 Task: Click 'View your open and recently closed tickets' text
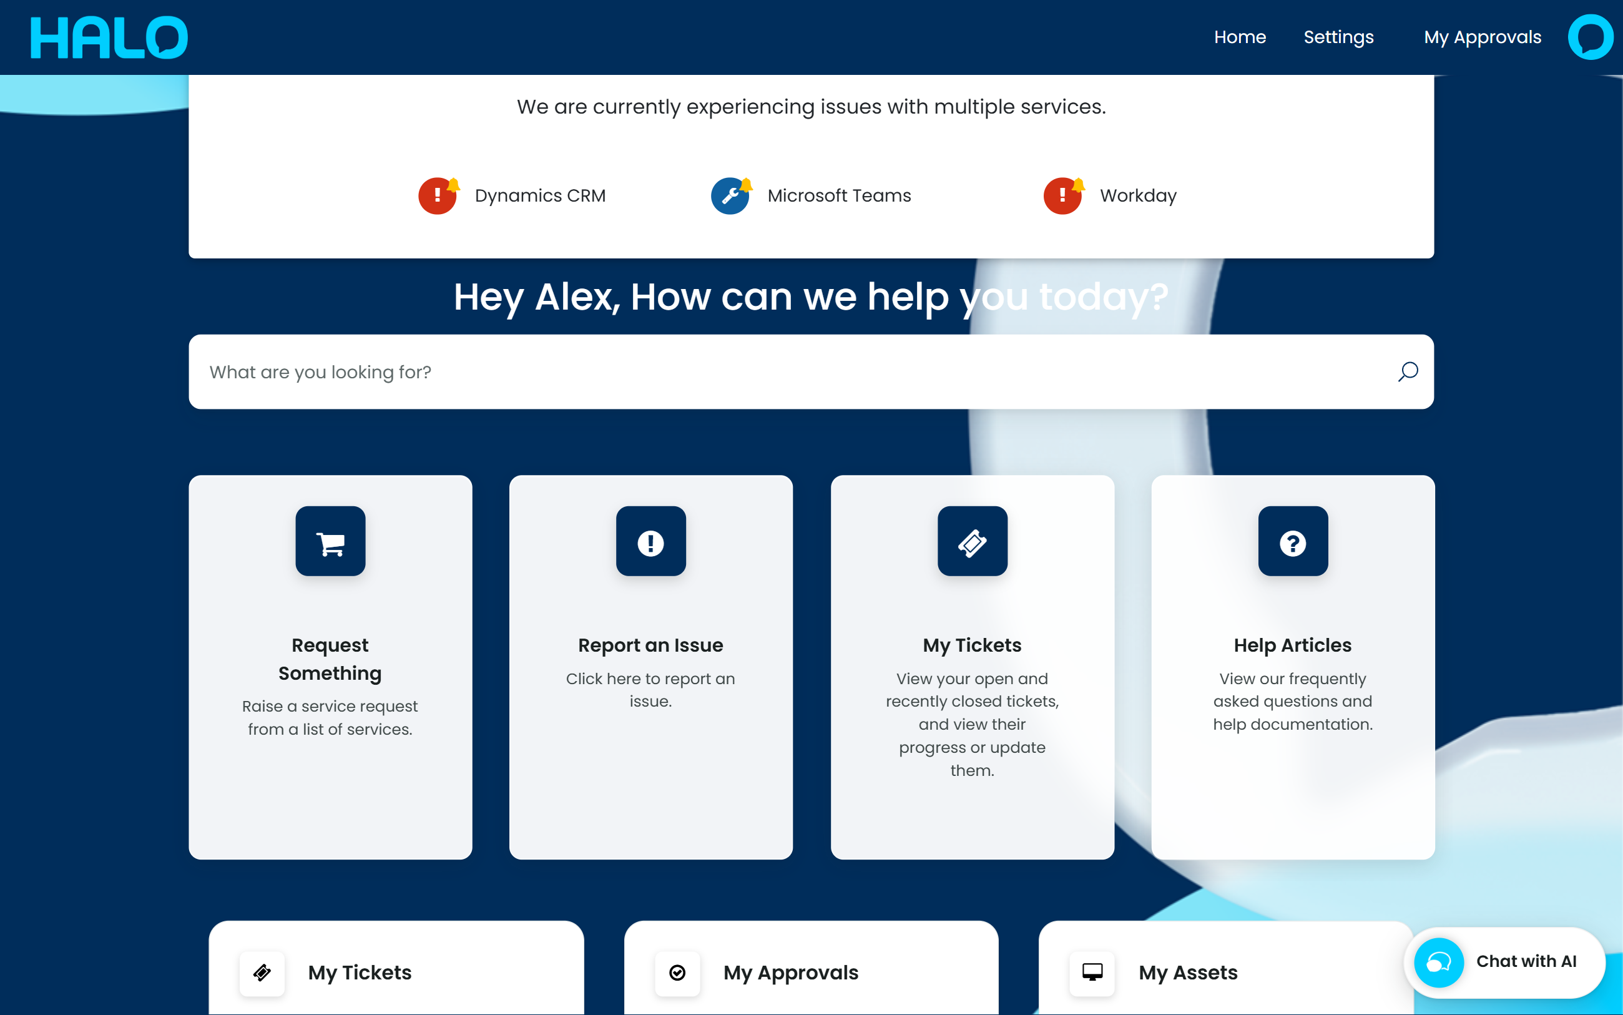pyautogui.click(x=972, y=724)
